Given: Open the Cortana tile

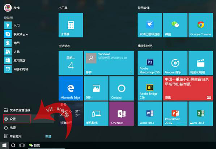Looking at the screenshot, I should 122,88.
